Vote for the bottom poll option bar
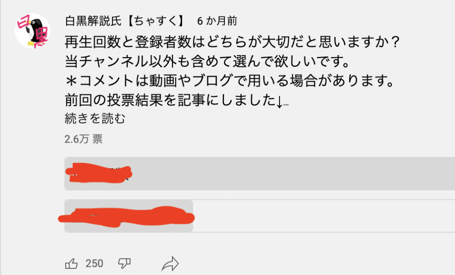The image size is (455, 275). click(259, 216)
